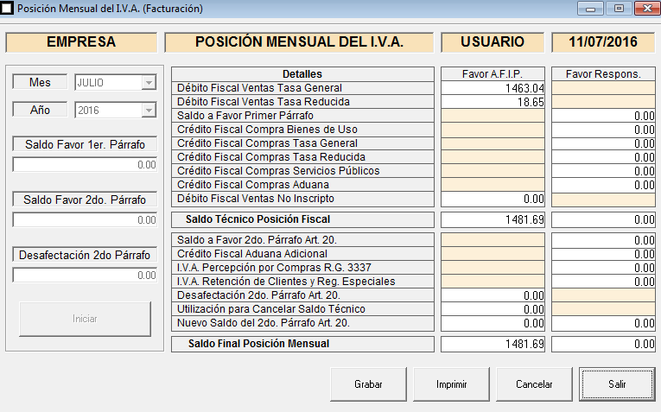Select the Desafectación 2do Párrafo input
The width and height of the screenshot is (661, 412).
85,275
